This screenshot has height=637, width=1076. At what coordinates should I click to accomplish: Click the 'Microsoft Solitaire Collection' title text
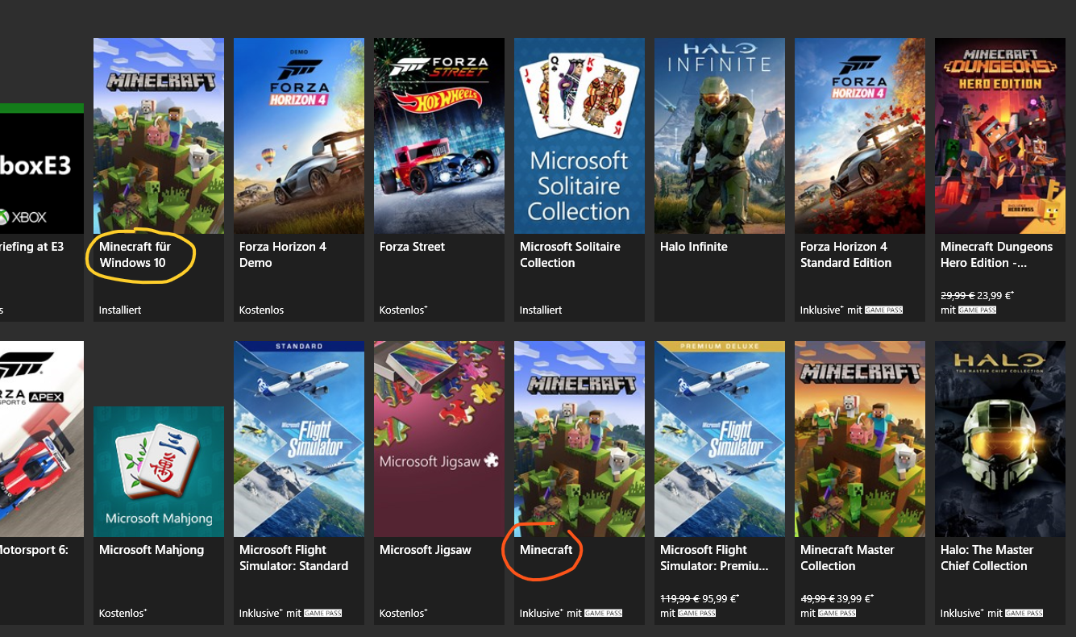point(570,255)
